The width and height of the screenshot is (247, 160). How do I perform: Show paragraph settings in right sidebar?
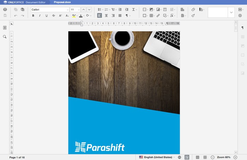click(x=242, y=28)
